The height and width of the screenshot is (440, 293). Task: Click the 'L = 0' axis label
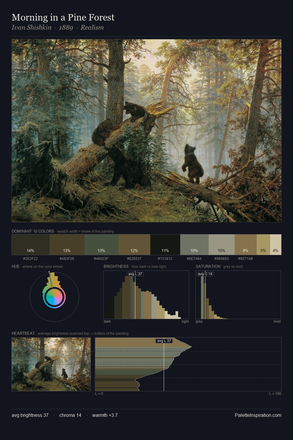99,394
